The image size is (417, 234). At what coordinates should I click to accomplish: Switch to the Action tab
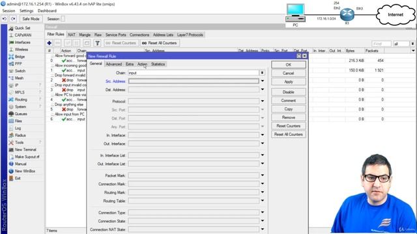click(142, 64)
